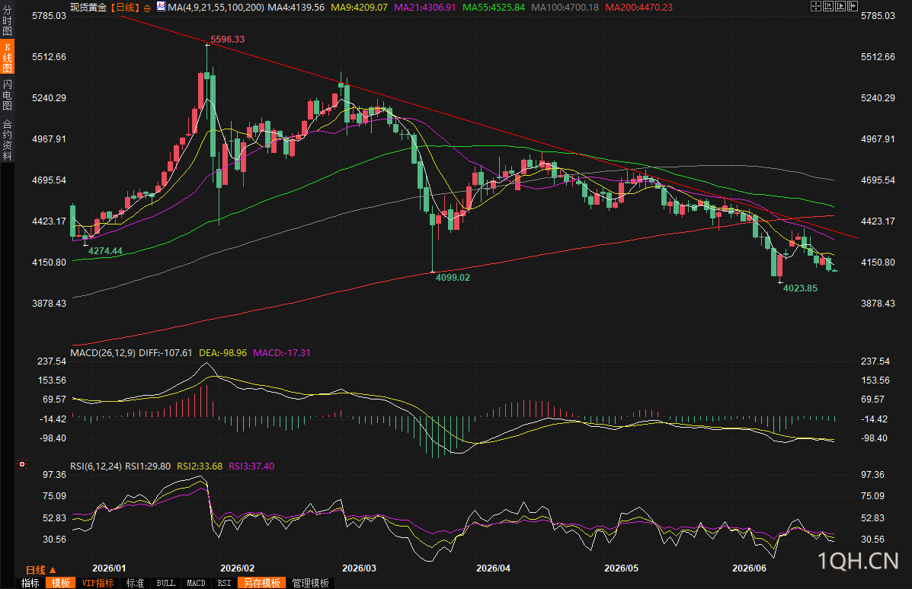Open the VIP指标 option
The image size is (912, 589).
tap(98, 583)
